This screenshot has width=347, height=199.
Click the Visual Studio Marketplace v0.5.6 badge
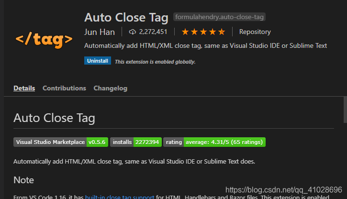(x=61, y=142)
